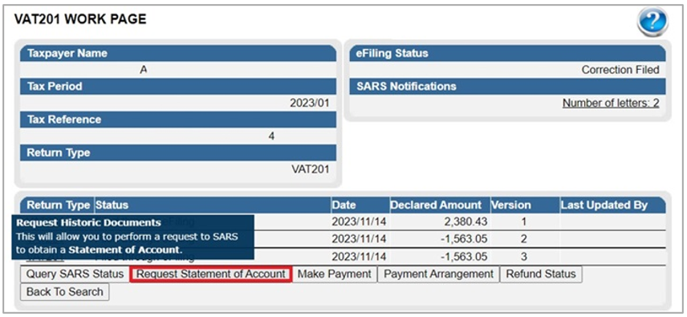Select the VAT201 return type value
Screen dimensions: 687x317
pos(311,169)
